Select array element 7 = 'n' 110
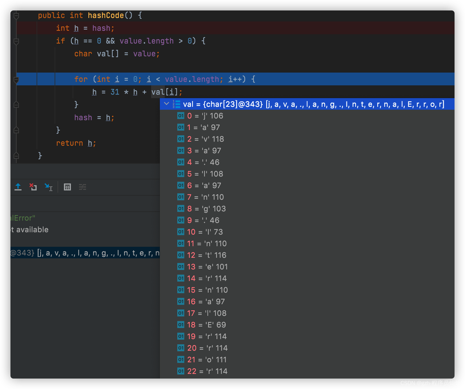This screenshot has width=465, height=389. (x=307, y=197)
